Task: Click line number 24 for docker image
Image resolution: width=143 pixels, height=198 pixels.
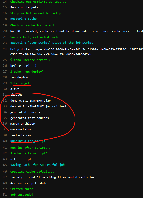Action: (5, 49)
